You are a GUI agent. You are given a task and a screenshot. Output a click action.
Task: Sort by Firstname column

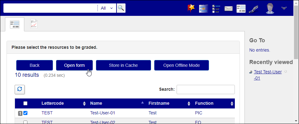click(x=169, y=103)
